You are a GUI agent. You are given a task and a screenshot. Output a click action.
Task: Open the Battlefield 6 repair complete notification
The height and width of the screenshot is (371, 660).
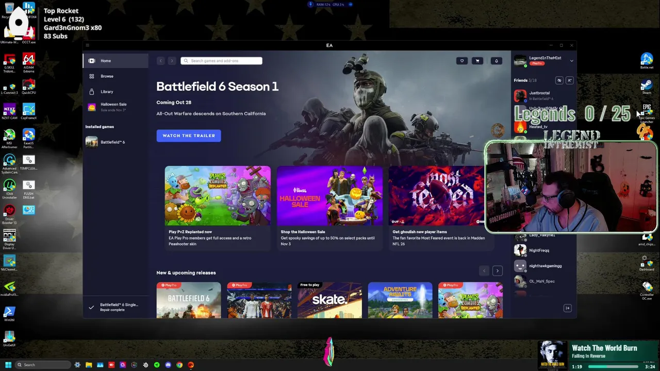point(115,307)
